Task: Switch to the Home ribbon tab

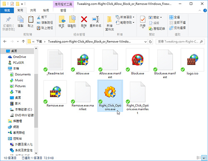Action: (x=20, y=10)
